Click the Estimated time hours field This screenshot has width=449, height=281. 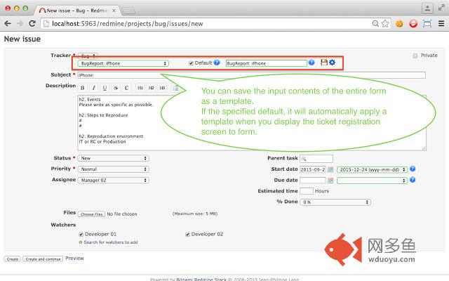tap(307, 191)
